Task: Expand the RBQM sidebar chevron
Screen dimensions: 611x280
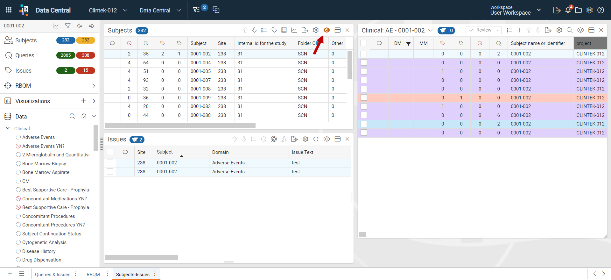Action: click(94, 86)
